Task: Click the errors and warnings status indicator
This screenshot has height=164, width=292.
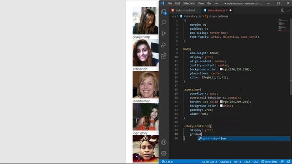Action: click(x=167, y=162)
